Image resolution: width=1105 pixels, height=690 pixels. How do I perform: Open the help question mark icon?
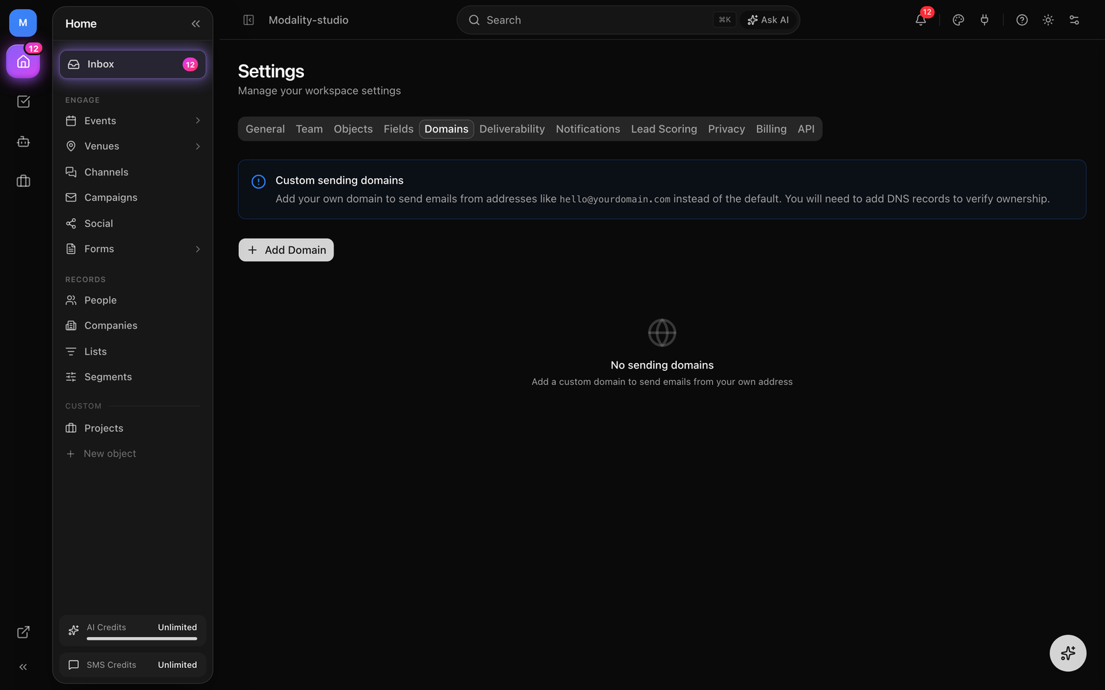click(1022, 20)
